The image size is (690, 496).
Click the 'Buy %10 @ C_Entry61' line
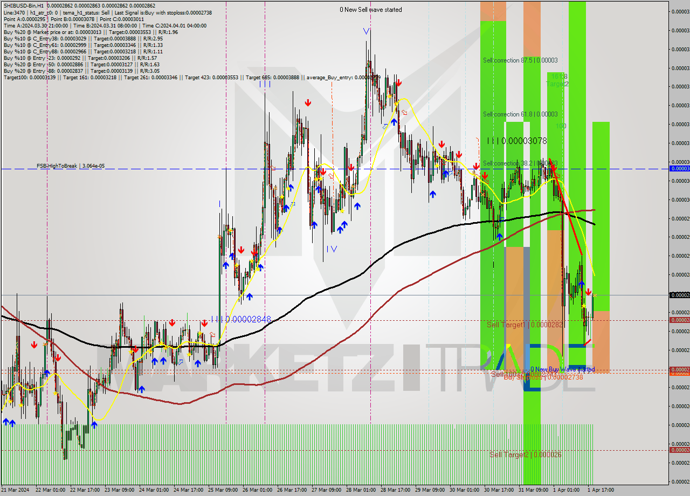click(x=83, y=45)
